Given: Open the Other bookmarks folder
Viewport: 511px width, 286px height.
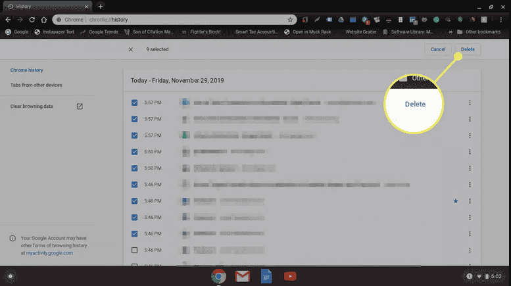Looking at the screenshot, I should point(479,32).
